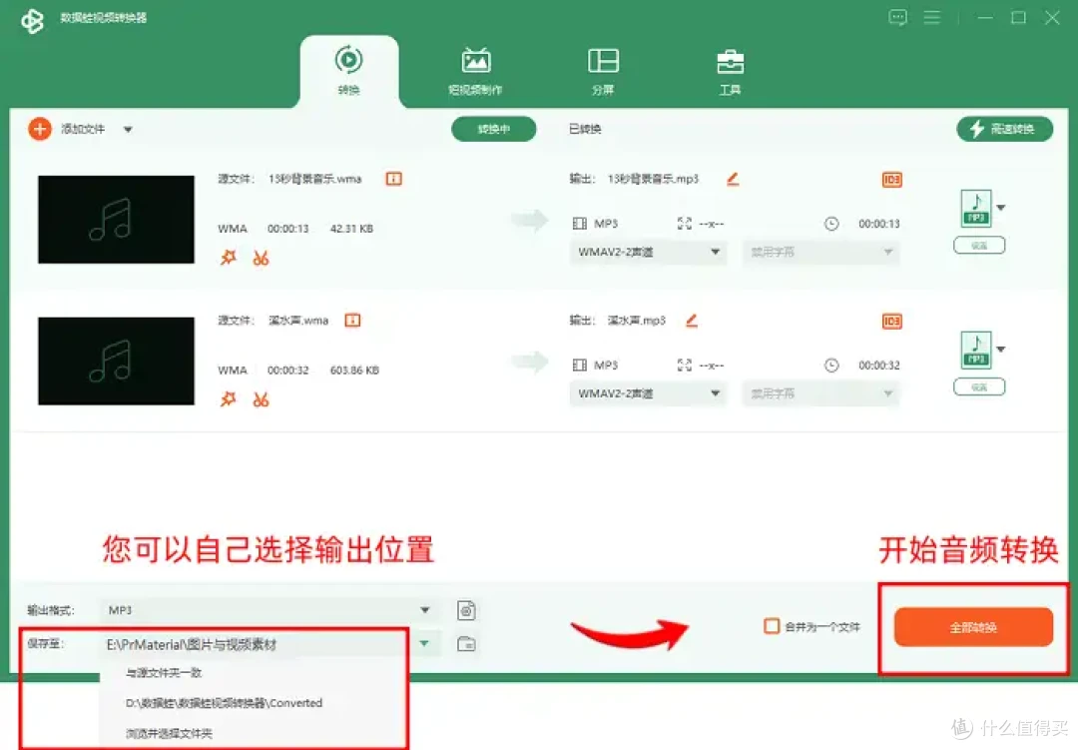1078x750 pixels.
Task: Expand the save-to path dropdown arrow
Action: click(425, 643)
